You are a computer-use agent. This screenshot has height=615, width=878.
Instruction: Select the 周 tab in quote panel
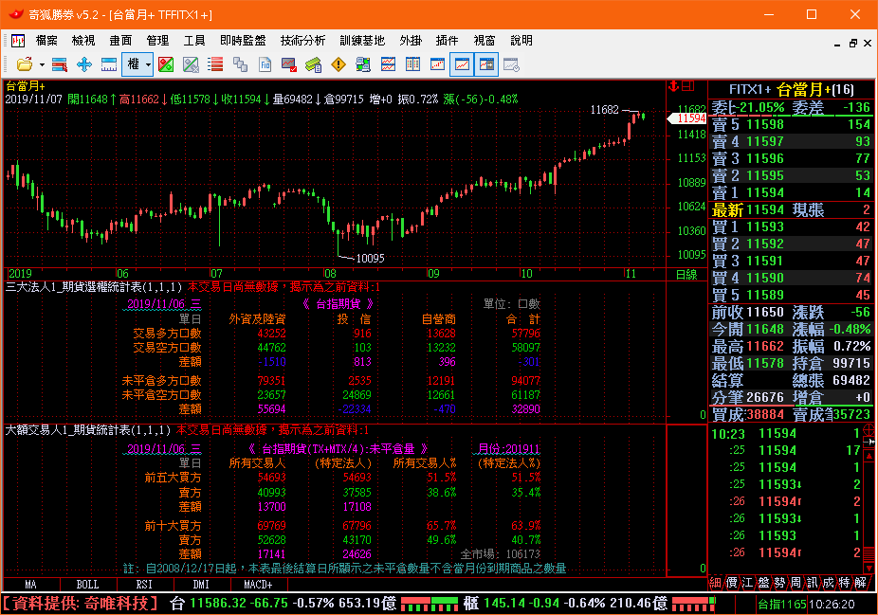pos(796,583)
